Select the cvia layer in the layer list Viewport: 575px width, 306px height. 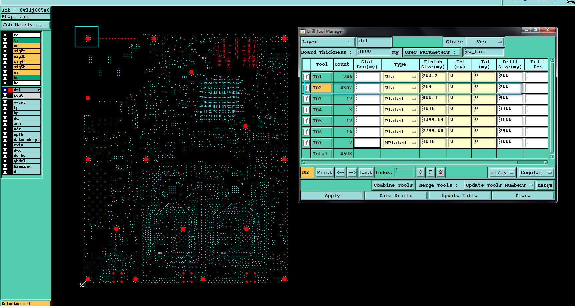27,145
